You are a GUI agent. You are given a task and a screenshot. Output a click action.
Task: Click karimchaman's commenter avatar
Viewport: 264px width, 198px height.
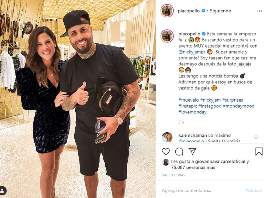click(167, 137)
